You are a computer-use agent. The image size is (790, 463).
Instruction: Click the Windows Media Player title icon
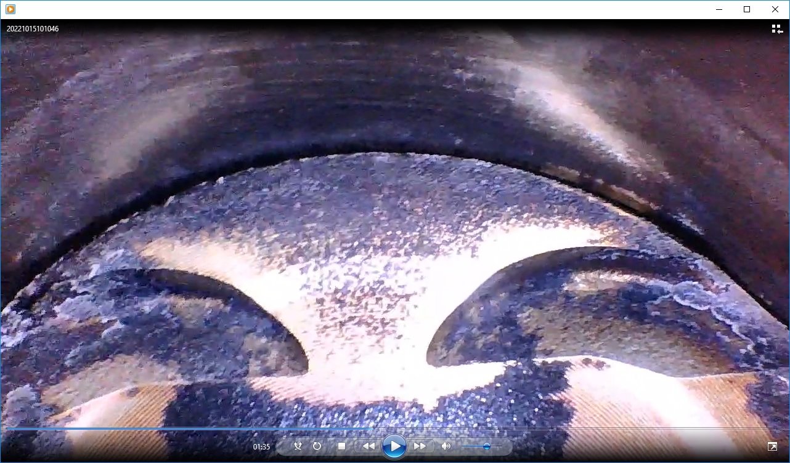(x=10, y=9)
